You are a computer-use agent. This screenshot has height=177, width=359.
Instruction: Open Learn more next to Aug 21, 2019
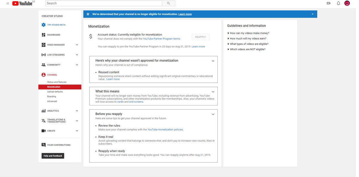point(198,47)
